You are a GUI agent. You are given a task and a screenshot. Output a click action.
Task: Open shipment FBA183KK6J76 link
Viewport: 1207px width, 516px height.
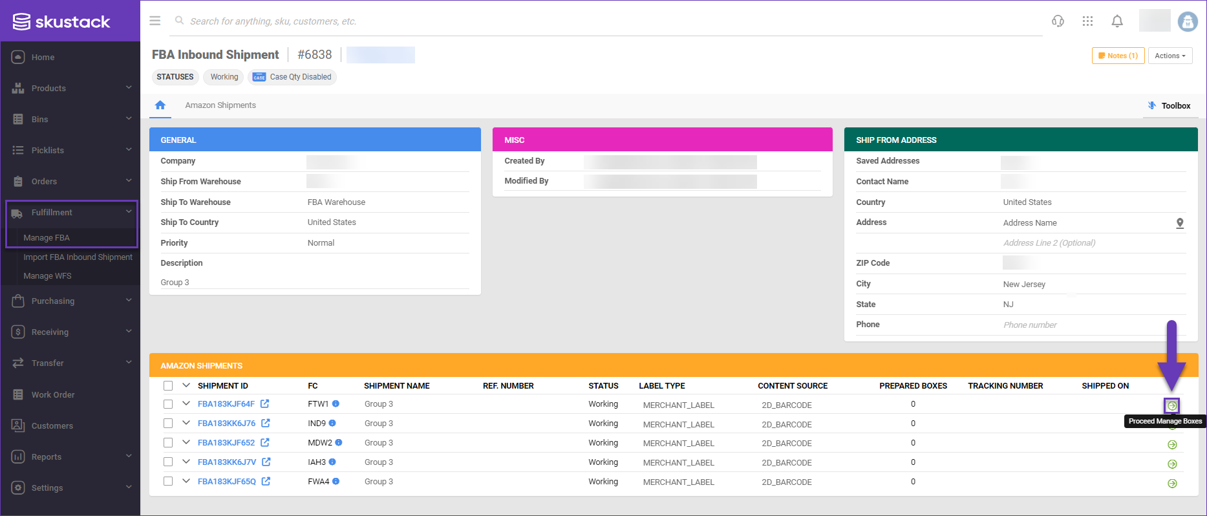226,423
